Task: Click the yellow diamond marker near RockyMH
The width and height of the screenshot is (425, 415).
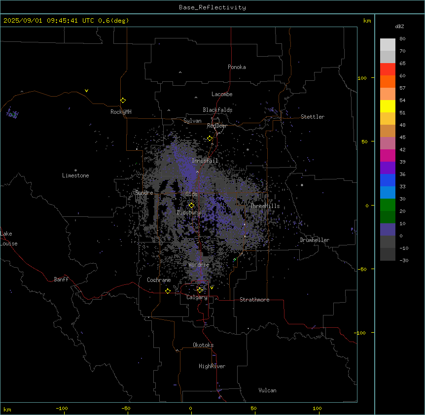Action: [123, 100]
